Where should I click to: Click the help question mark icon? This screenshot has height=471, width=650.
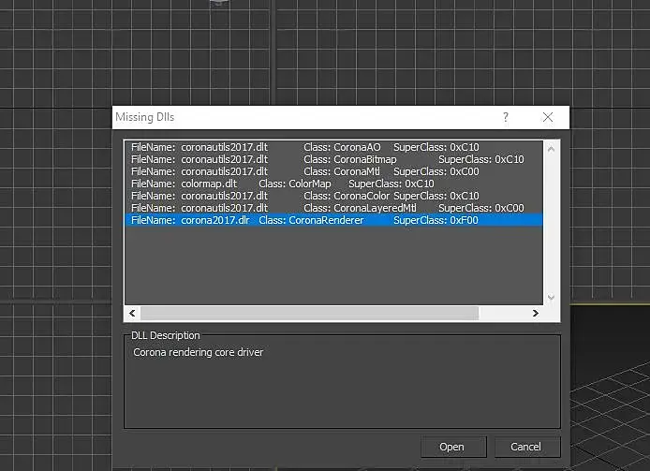pyautogui.click(x=506, y=117)
